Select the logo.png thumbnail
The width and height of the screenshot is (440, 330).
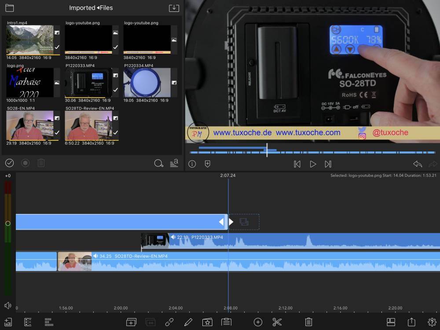pyautogui.click(x=30, y=83)
